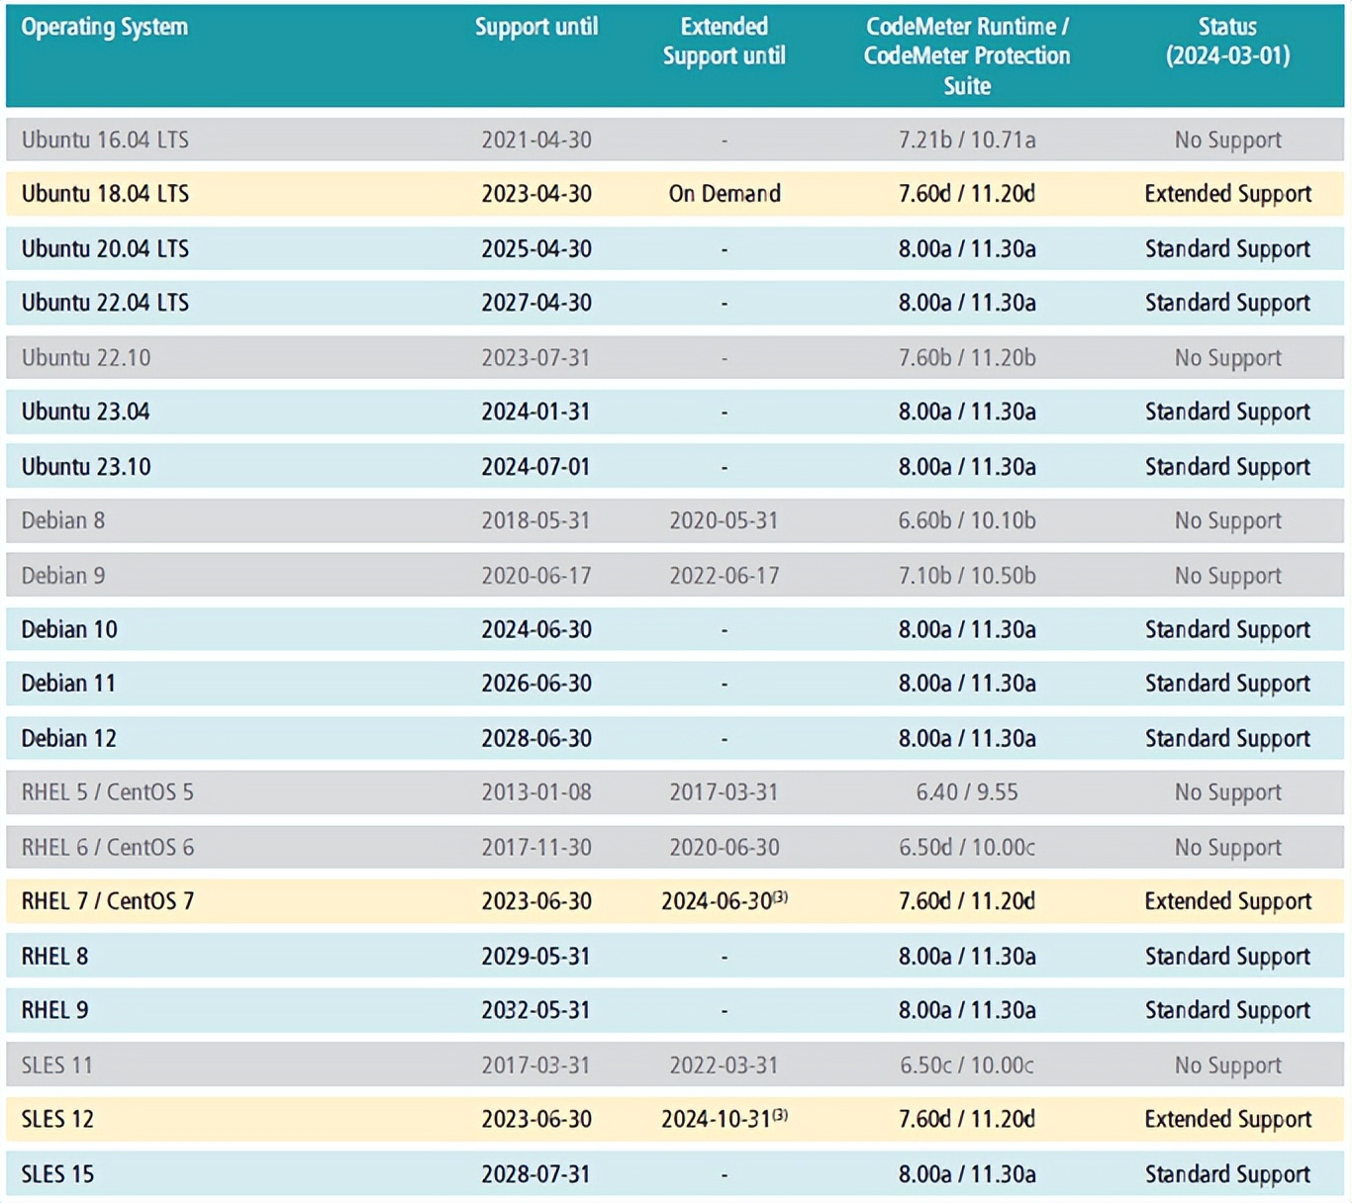Select the RHEL 7 / CentOS 7 cell
The height and width of the screenshot is (1203, 1352).
108,901
